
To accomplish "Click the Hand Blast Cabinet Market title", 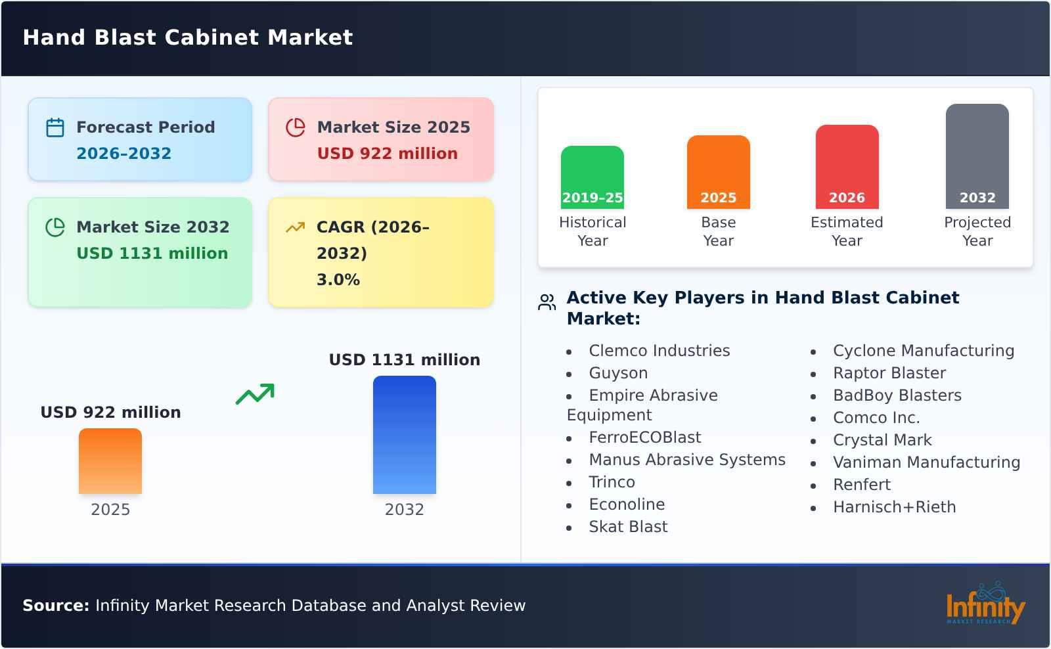I will pyautogui.click(x=189, y=37).
